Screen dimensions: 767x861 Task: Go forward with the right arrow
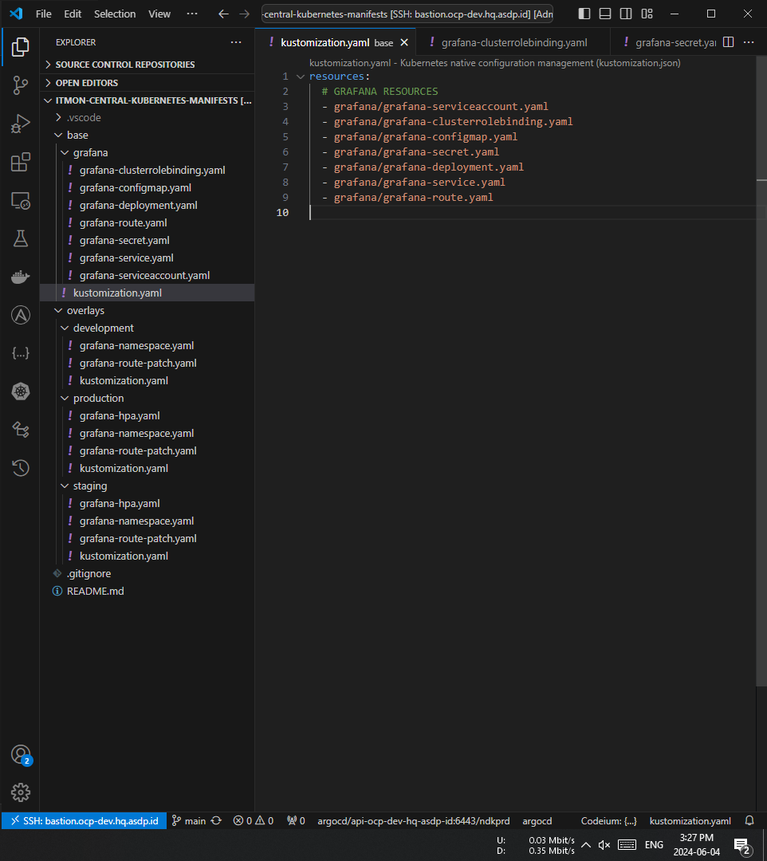pyautogui.click(x=244, y=14)
